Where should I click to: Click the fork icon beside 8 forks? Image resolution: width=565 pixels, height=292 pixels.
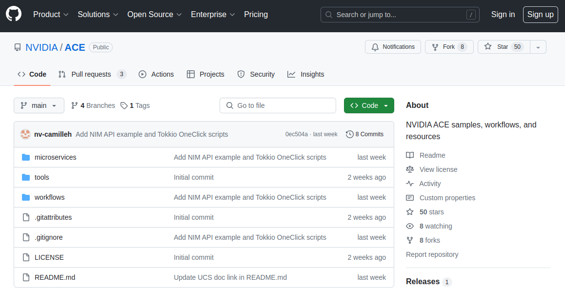coord(410,240)
